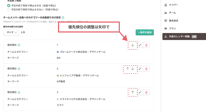Move priority 2 condition down with arrow

click(133, 69)
